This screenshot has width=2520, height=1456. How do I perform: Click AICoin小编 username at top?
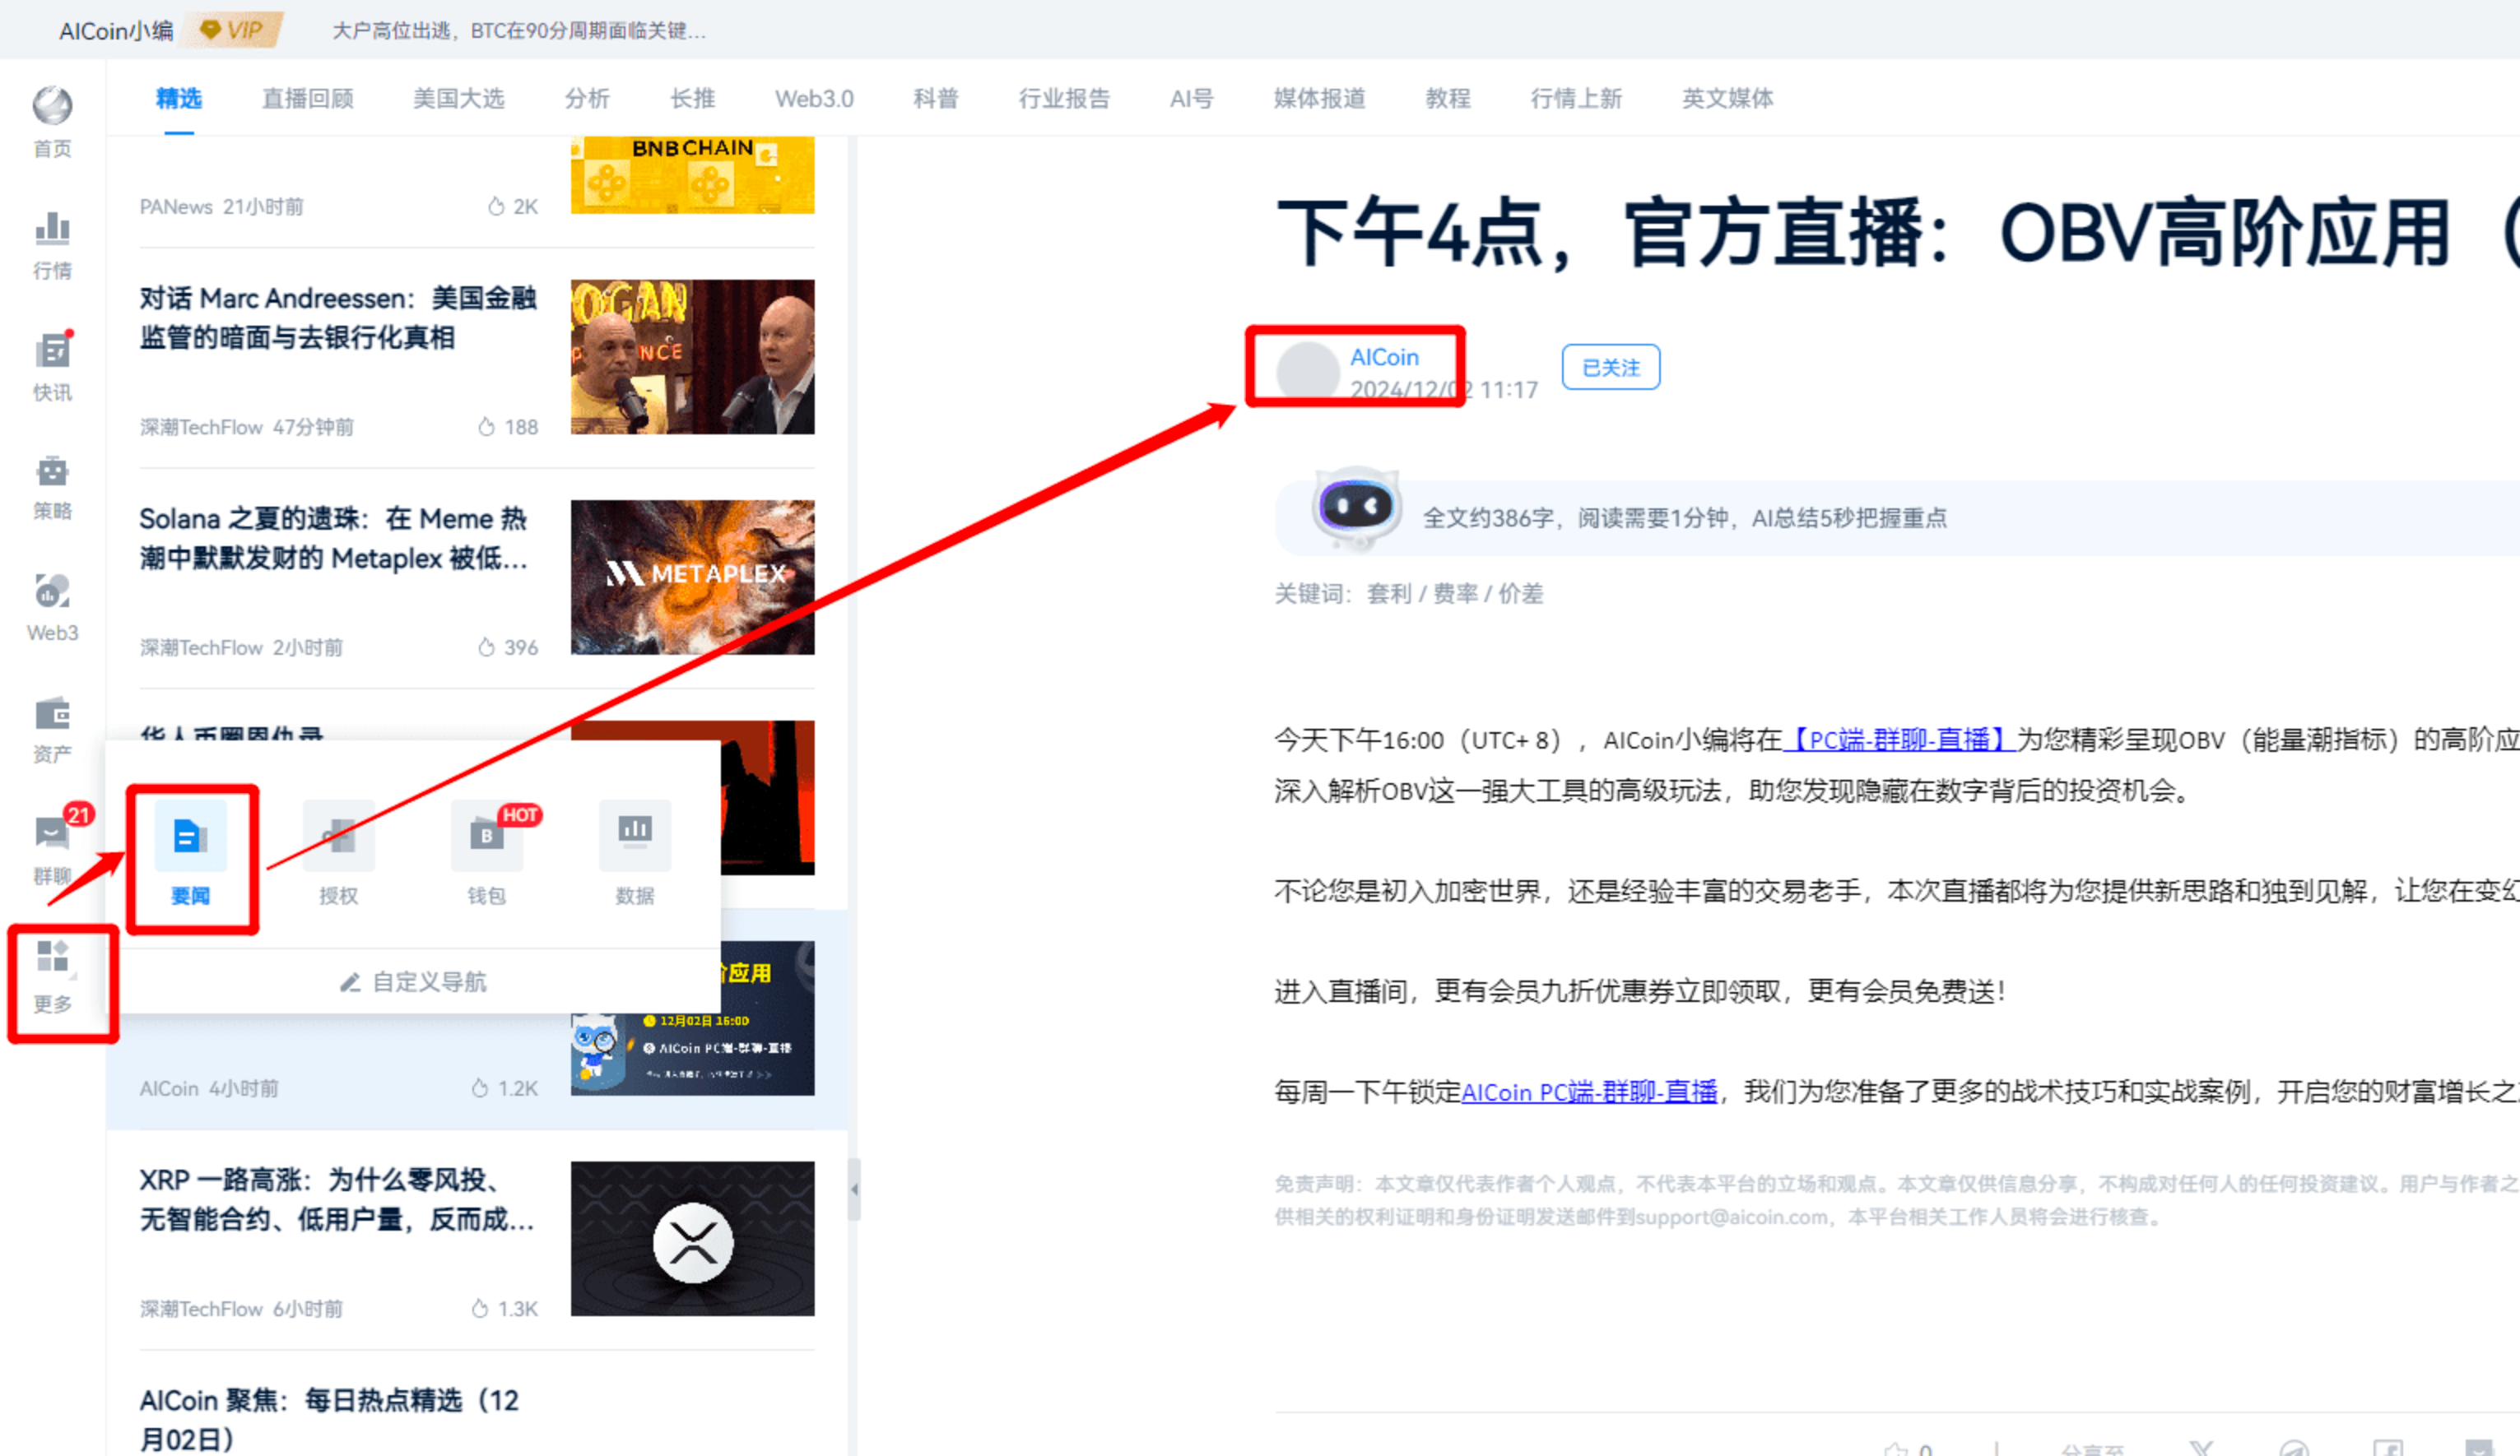click(x=116, y=31)
